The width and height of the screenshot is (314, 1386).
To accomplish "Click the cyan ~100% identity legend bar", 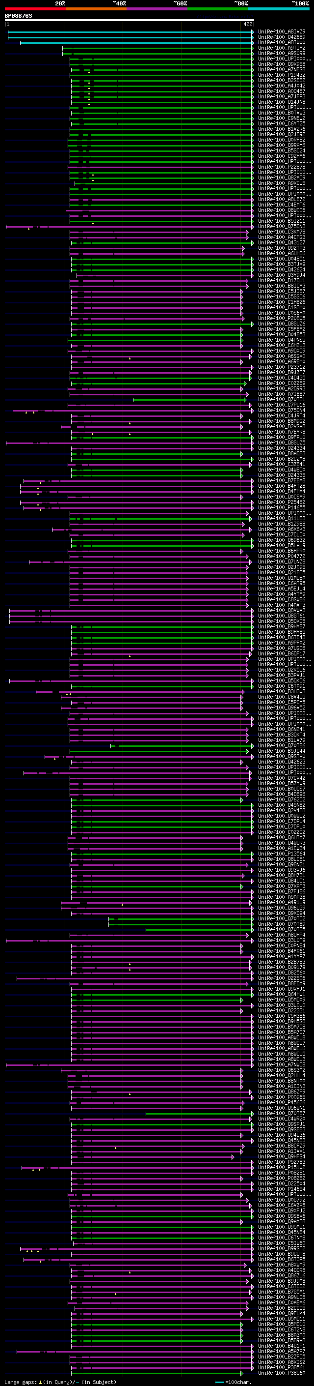I will click(279, 9).
